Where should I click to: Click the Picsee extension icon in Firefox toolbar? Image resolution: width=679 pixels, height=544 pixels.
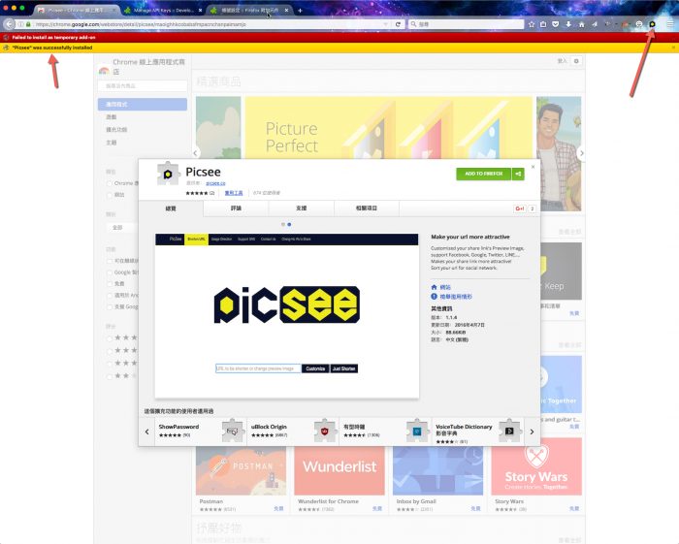point(652,24)
